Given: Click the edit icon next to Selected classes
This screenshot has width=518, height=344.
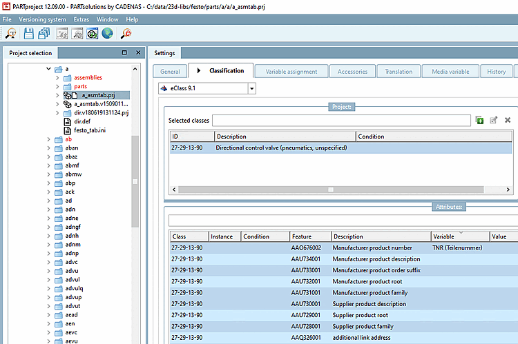Looking at the screenshot, I should [x=493, y=120].
